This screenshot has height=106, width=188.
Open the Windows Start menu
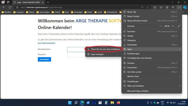[x=70, y=103]
